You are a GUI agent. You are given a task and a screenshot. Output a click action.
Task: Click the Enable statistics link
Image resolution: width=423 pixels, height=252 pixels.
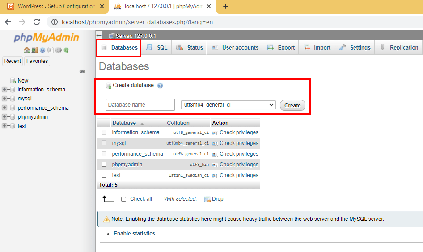[134, 234]
